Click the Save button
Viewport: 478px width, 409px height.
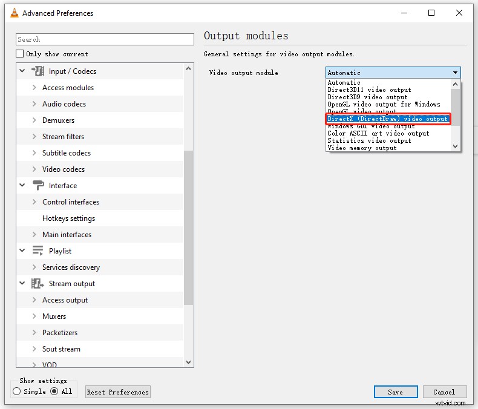tap(395, 392)
